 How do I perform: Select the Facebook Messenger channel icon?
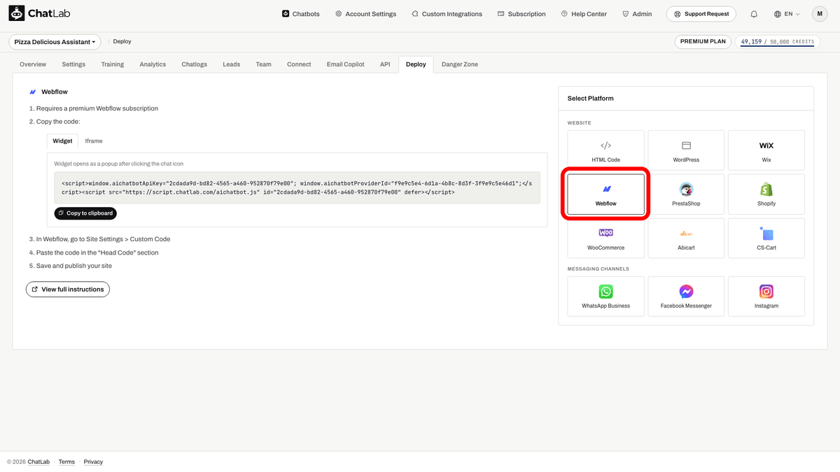tap(686, 292)
